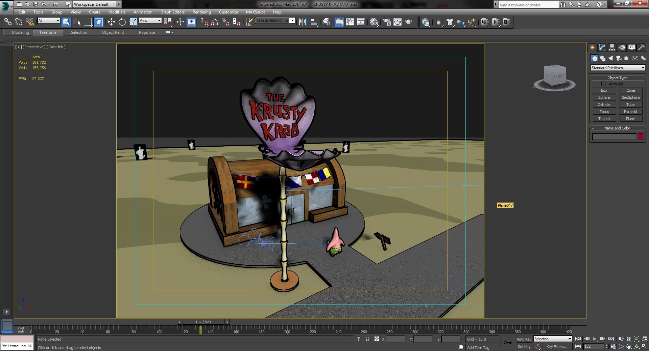Click the Use Pivot Point Center icon

[x=168, y=22]
